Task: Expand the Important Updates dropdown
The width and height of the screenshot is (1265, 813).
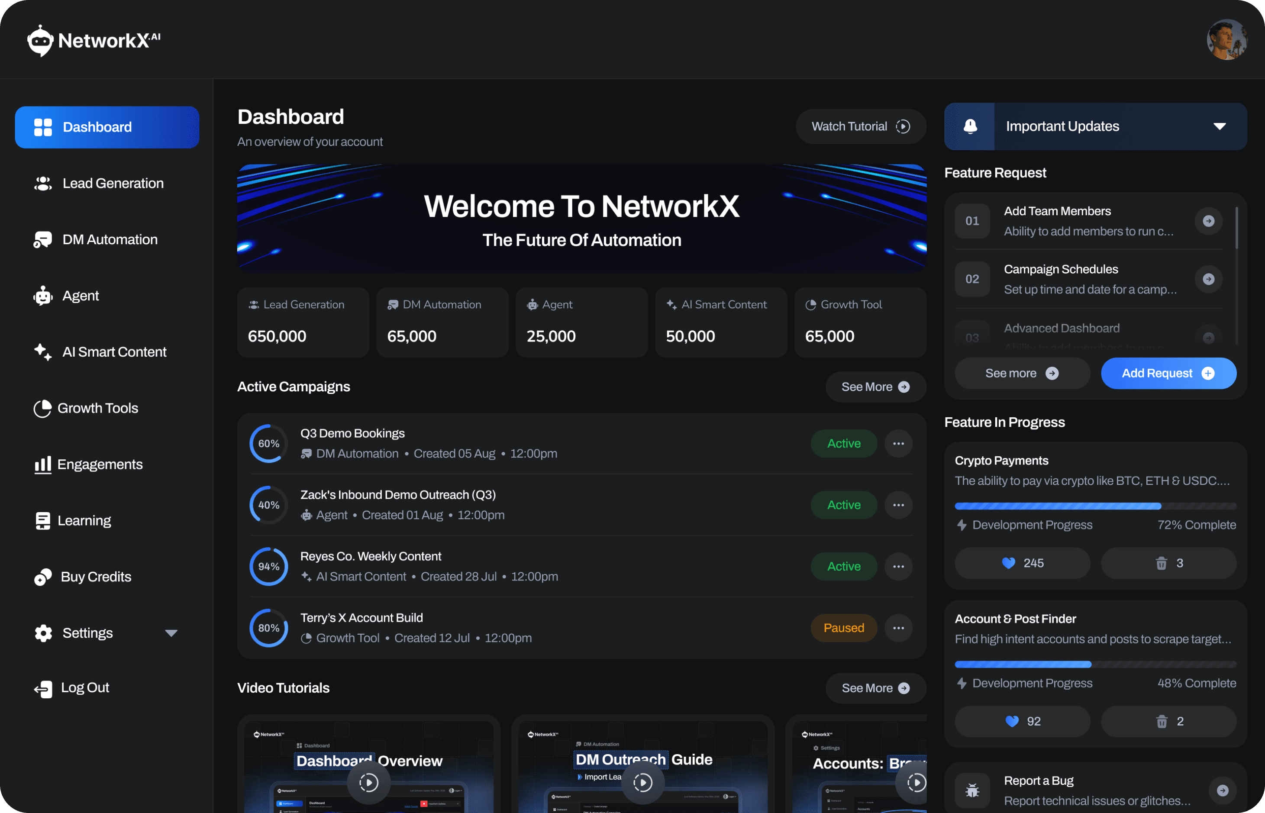Action: pos(1220,126)
